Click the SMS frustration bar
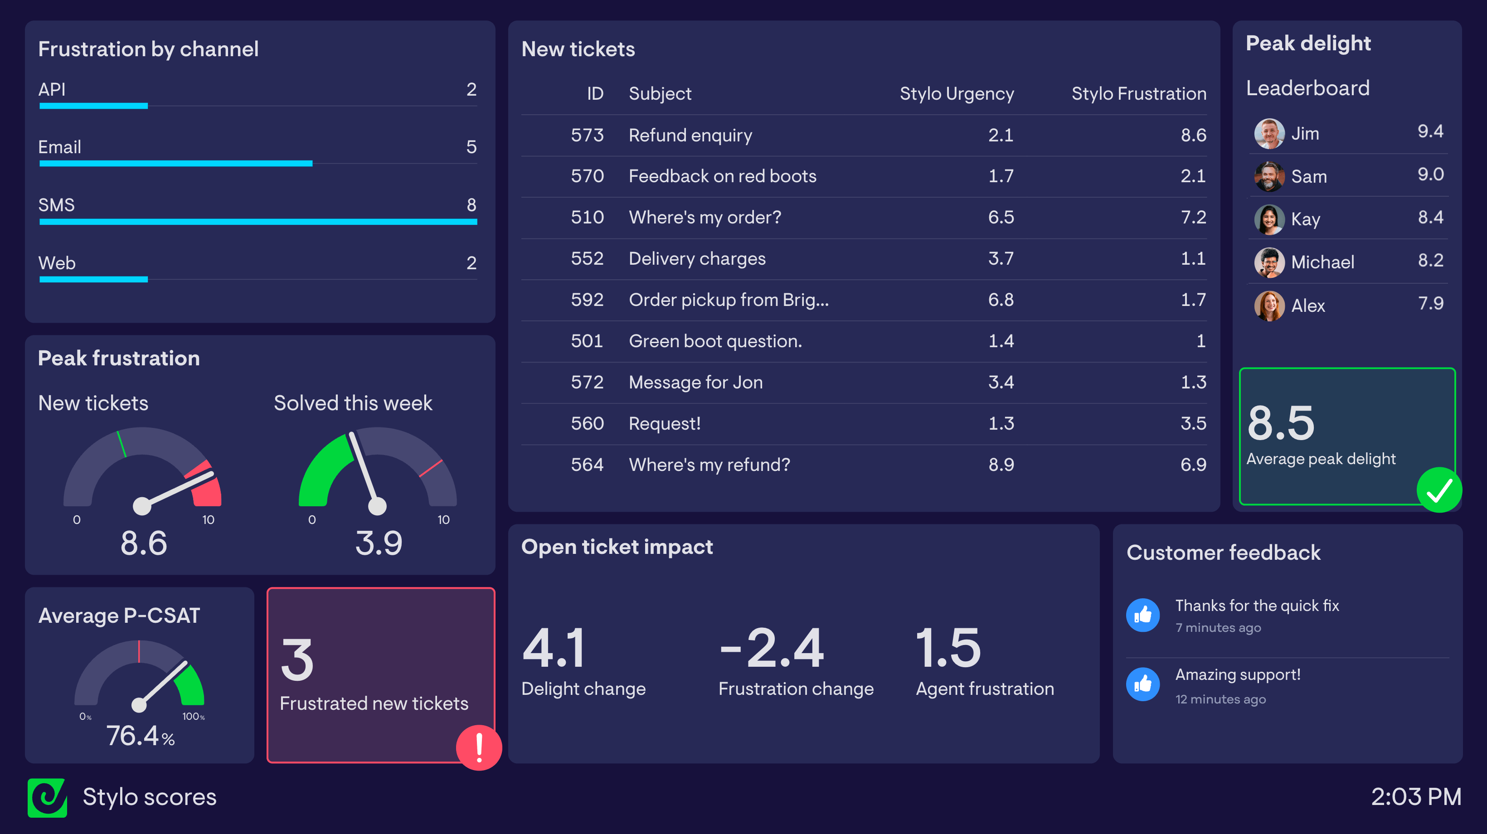Screen dimensions: 1487x834 click(258, 222)
